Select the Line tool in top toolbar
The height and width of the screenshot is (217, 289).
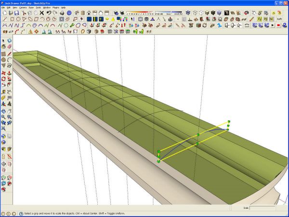pyautogui.click(x=5, y=19)
